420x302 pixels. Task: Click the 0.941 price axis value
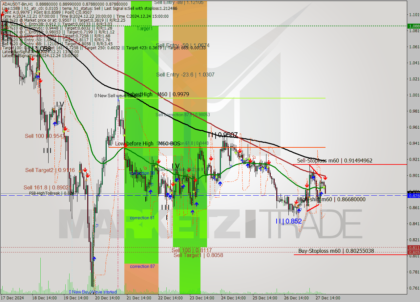click(x=414, y=143)
